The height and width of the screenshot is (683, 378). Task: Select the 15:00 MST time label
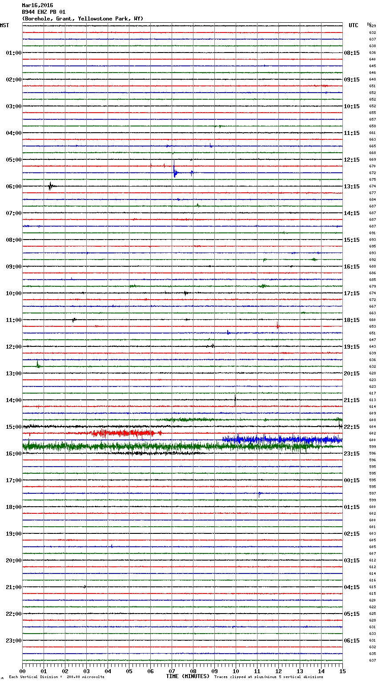(13, 427)
